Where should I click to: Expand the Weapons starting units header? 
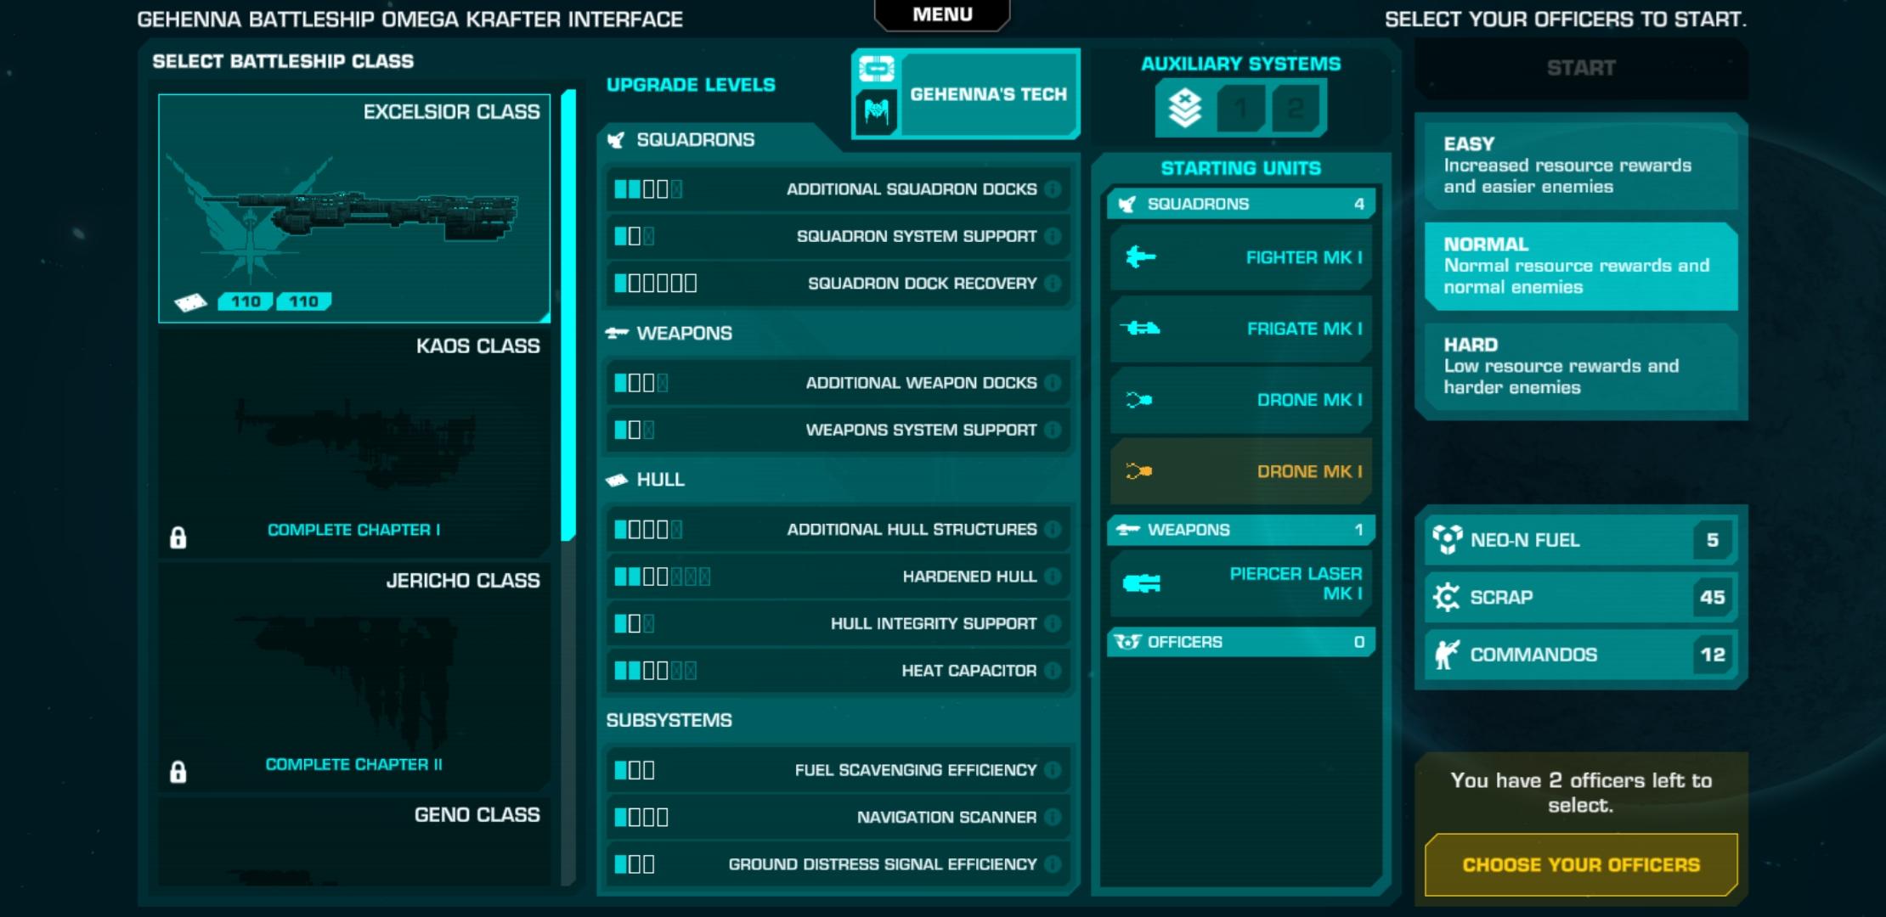tap(1240, 530)
